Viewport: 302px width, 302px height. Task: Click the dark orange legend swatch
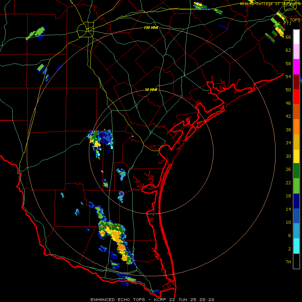click(x=296, y=111)
